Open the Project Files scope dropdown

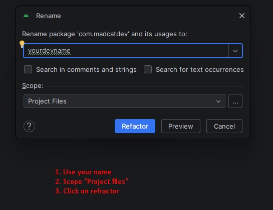pyautogui.click(x=124, y=101)
